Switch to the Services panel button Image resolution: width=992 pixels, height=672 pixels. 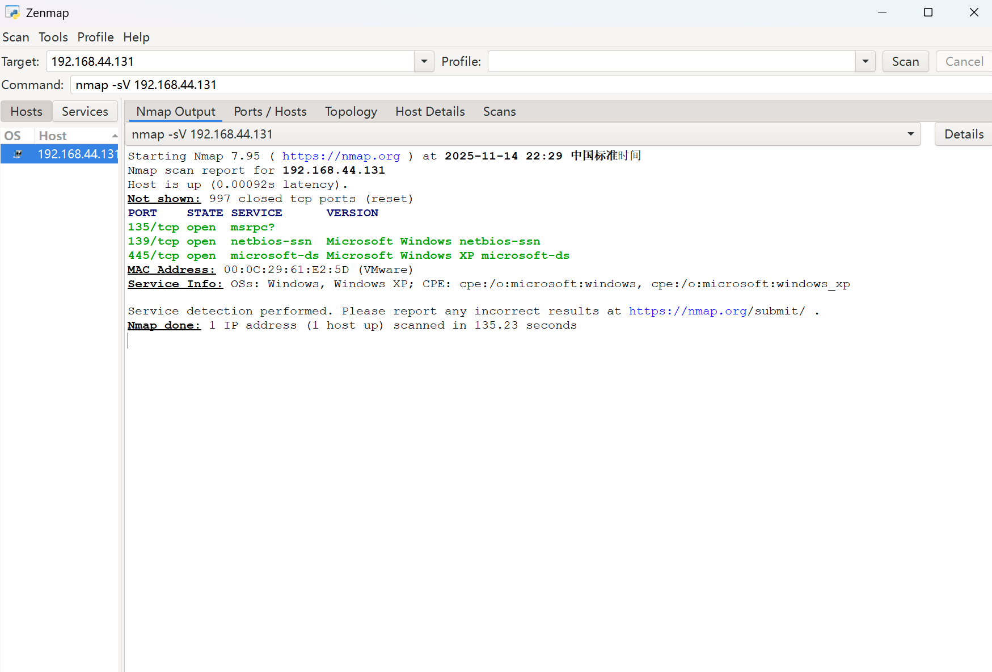85,111
